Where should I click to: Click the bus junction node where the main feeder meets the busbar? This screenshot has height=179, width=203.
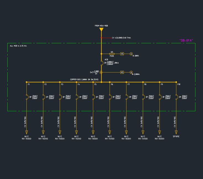click(101, 82)
